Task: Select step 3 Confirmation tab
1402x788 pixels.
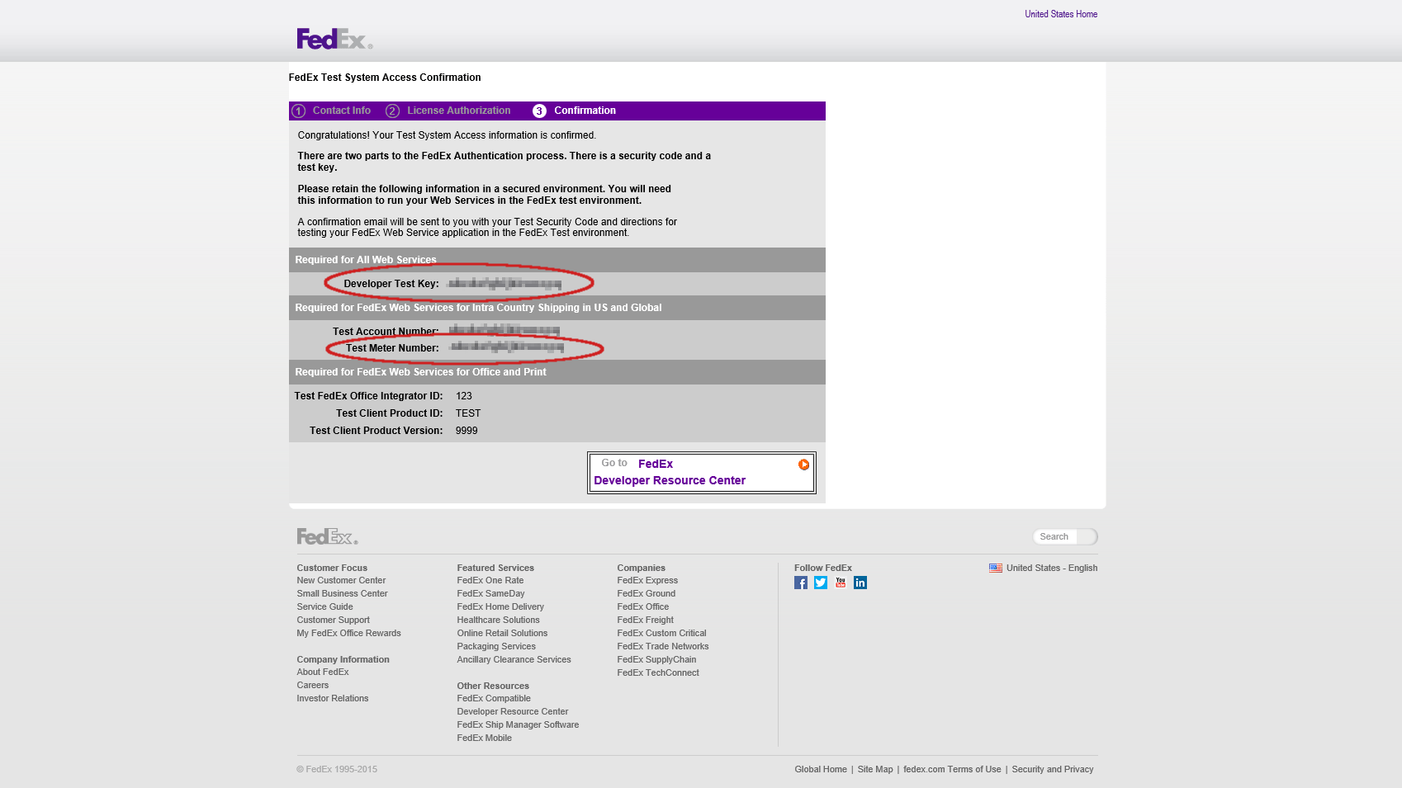Action: pyautogui.click(x=575, y=111)
